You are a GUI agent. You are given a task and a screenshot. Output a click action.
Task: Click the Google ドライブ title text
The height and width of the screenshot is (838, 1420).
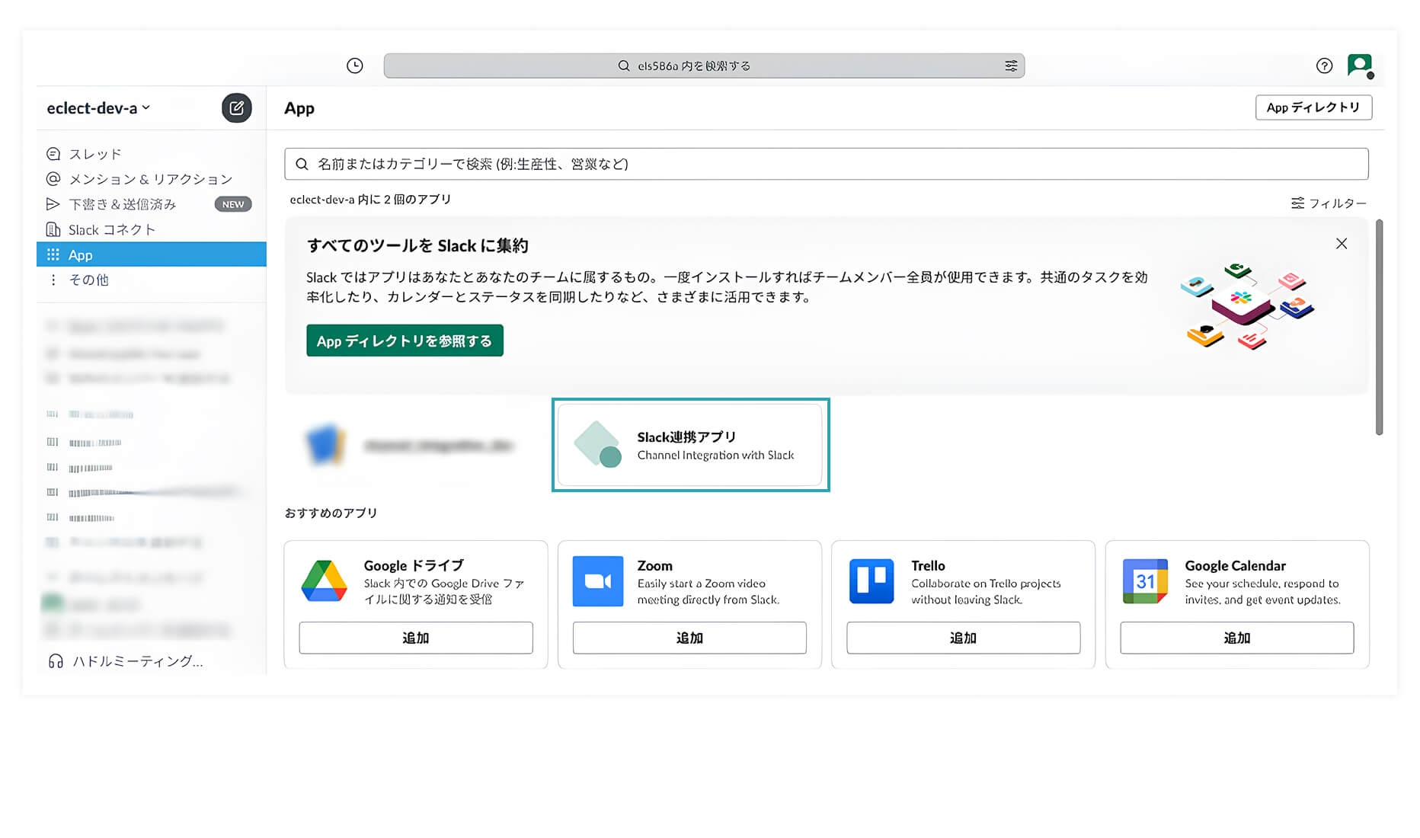pyautogui.click(x=414, y=565)
